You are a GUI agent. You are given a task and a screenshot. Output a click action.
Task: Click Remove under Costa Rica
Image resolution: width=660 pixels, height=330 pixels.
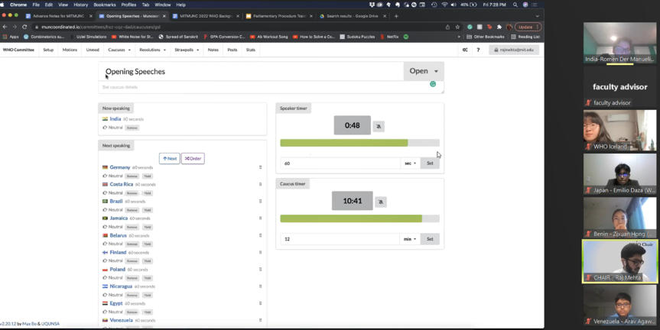[x=132, y=193]
